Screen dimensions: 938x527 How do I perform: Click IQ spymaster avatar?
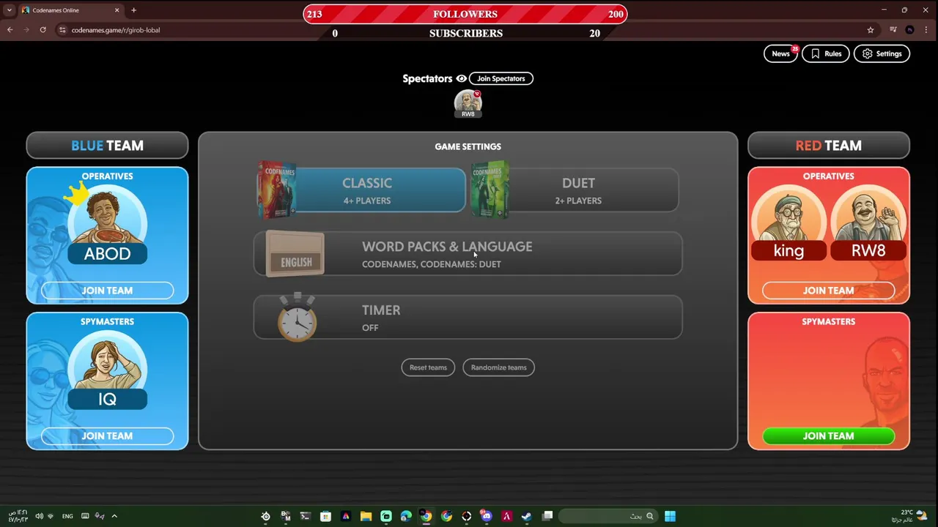[107, 370]
